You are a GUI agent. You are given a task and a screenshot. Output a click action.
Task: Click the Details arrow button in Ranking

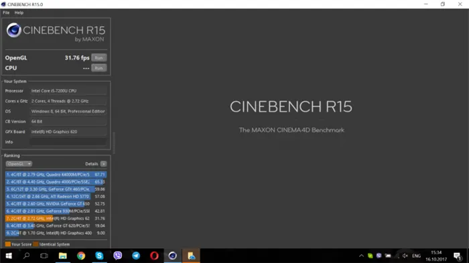[x=103, y=164]
